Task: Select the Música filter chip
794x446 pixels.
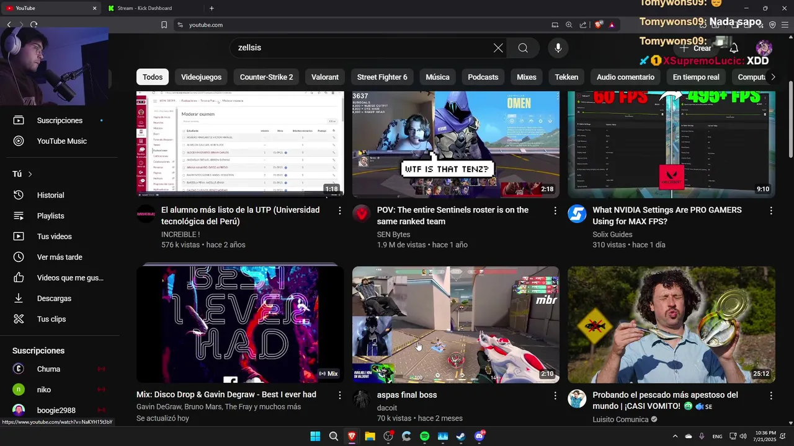Action: click(x=437, y=77)
